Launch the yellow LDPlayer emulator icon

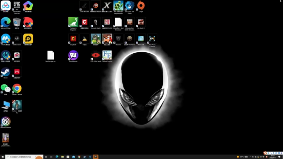point(28,40)
